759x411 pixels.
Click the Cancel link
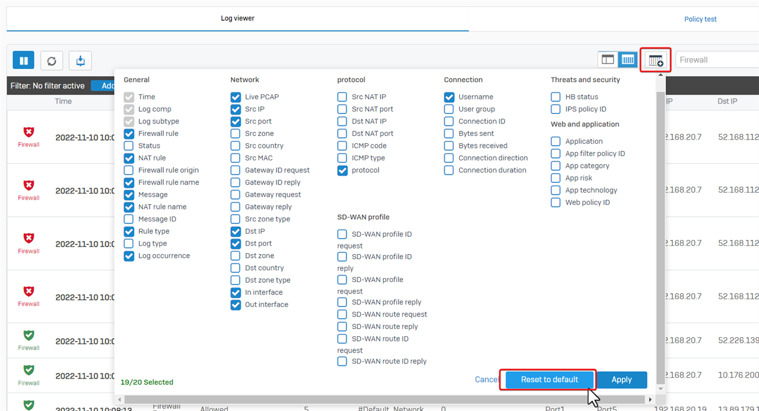click(x=486, y=380)
